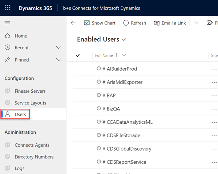Click the status icon beside AIBuilderProd

click(99, 69)
